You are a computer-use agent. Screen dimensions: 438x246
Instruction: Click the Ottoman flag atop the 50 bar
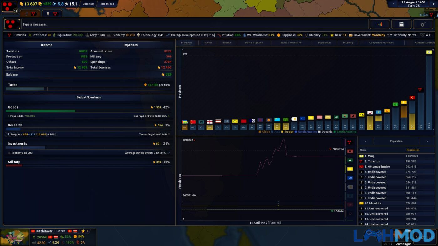click(412, 97)
